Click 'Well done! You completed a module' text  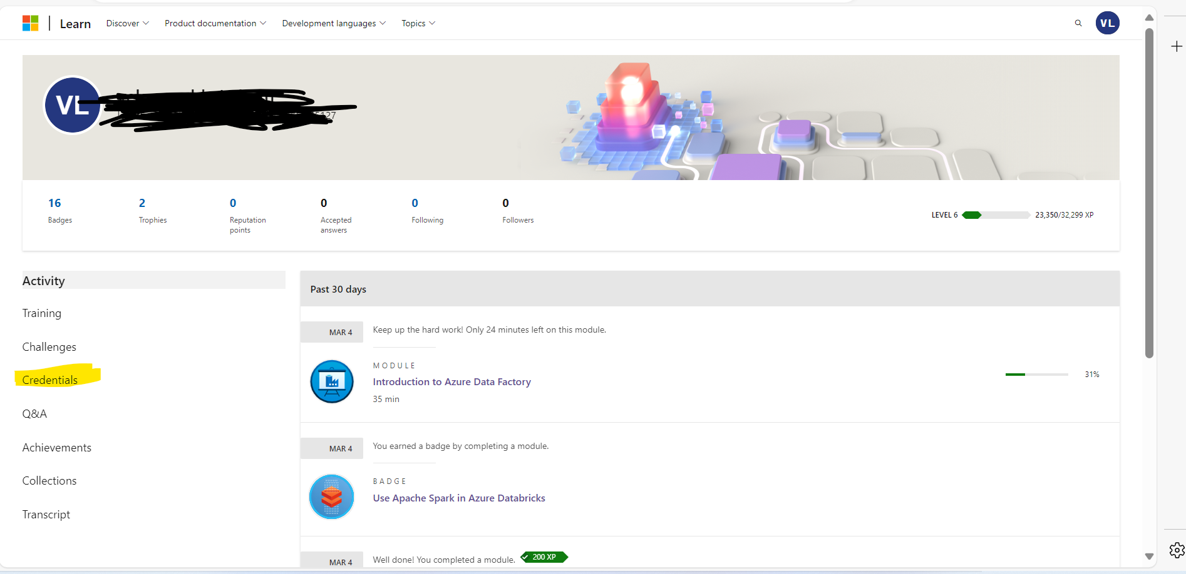pos(444,560)
